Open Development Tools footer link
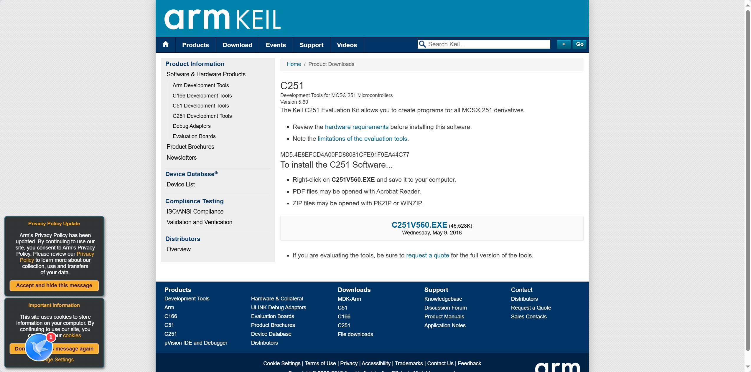Image resolution: width=751 pixels, height=372 pixels. [x=187, y=299]
